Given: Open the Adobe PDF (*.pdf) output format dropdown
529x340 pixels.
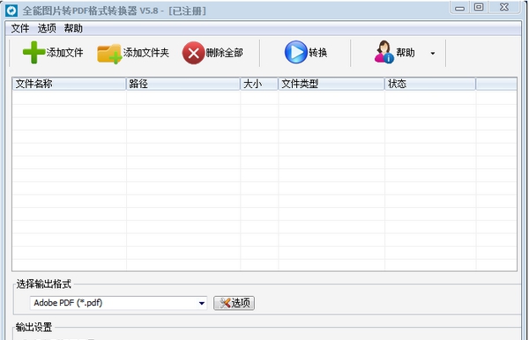Looking at the screenshot, I should 118,303.
